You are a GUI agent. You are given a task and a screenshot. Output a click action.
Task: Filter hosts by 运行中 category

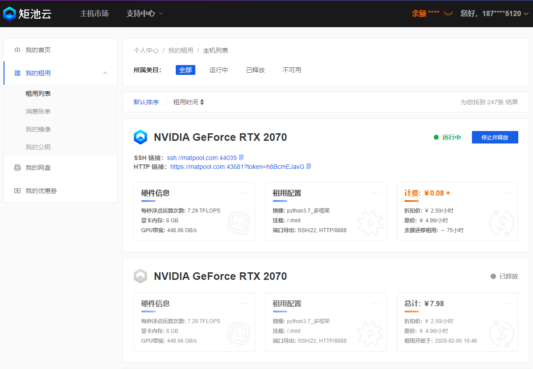tap(219, 70)
